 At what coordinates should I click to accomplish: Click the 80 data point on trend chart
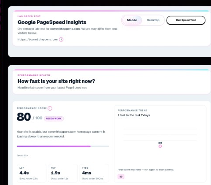160,146
